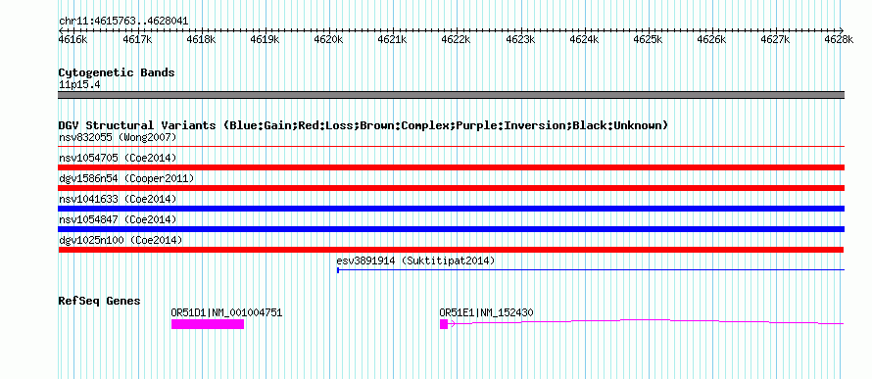This screenshot has height=379, width=872.
Task: Click the chr11:4615763..4628041 coordinate label
Action: [123, 22]
